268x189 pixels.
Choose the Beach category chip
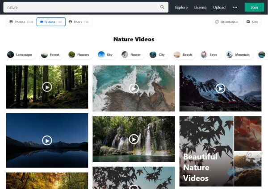click(183, 55)
